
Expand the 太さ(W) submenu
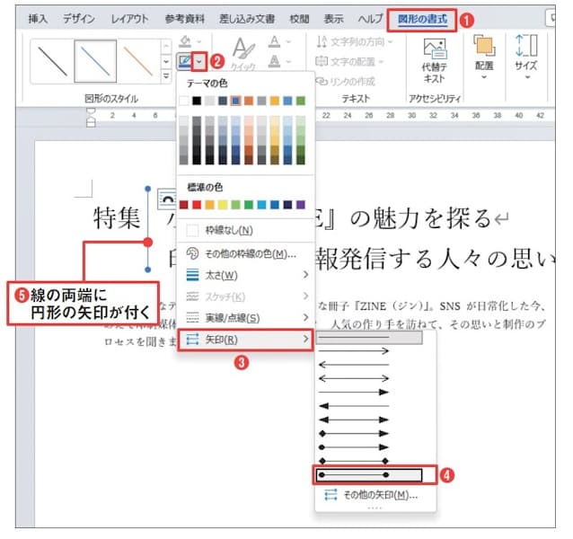[245, 275]
